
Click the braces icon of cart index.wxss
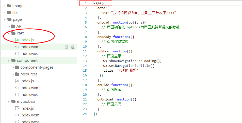pos(17,54)
